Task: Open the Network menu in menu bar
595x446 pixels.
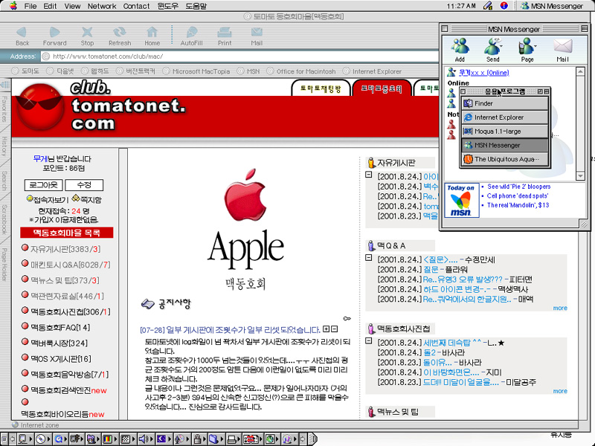Action: coord(102,6)
